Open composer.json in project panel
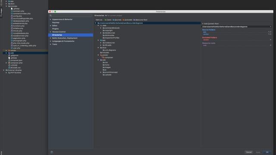The image size is (276, 155). point(16,60)
